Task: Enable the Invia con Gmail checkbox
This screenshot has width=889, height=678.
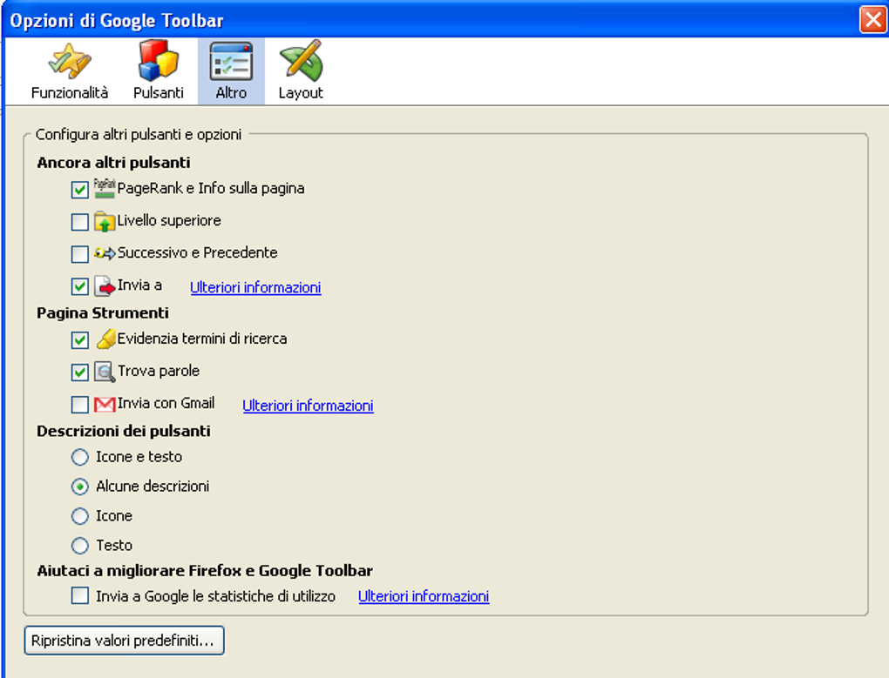Action: pyautogui.click(x=80, y=405)
